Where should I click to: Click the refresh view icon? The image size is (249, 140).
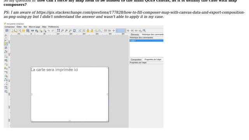(74, 31)
